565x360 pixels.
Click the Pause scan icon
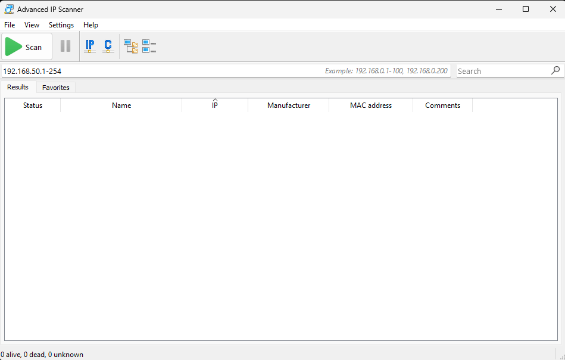point(65,46)
